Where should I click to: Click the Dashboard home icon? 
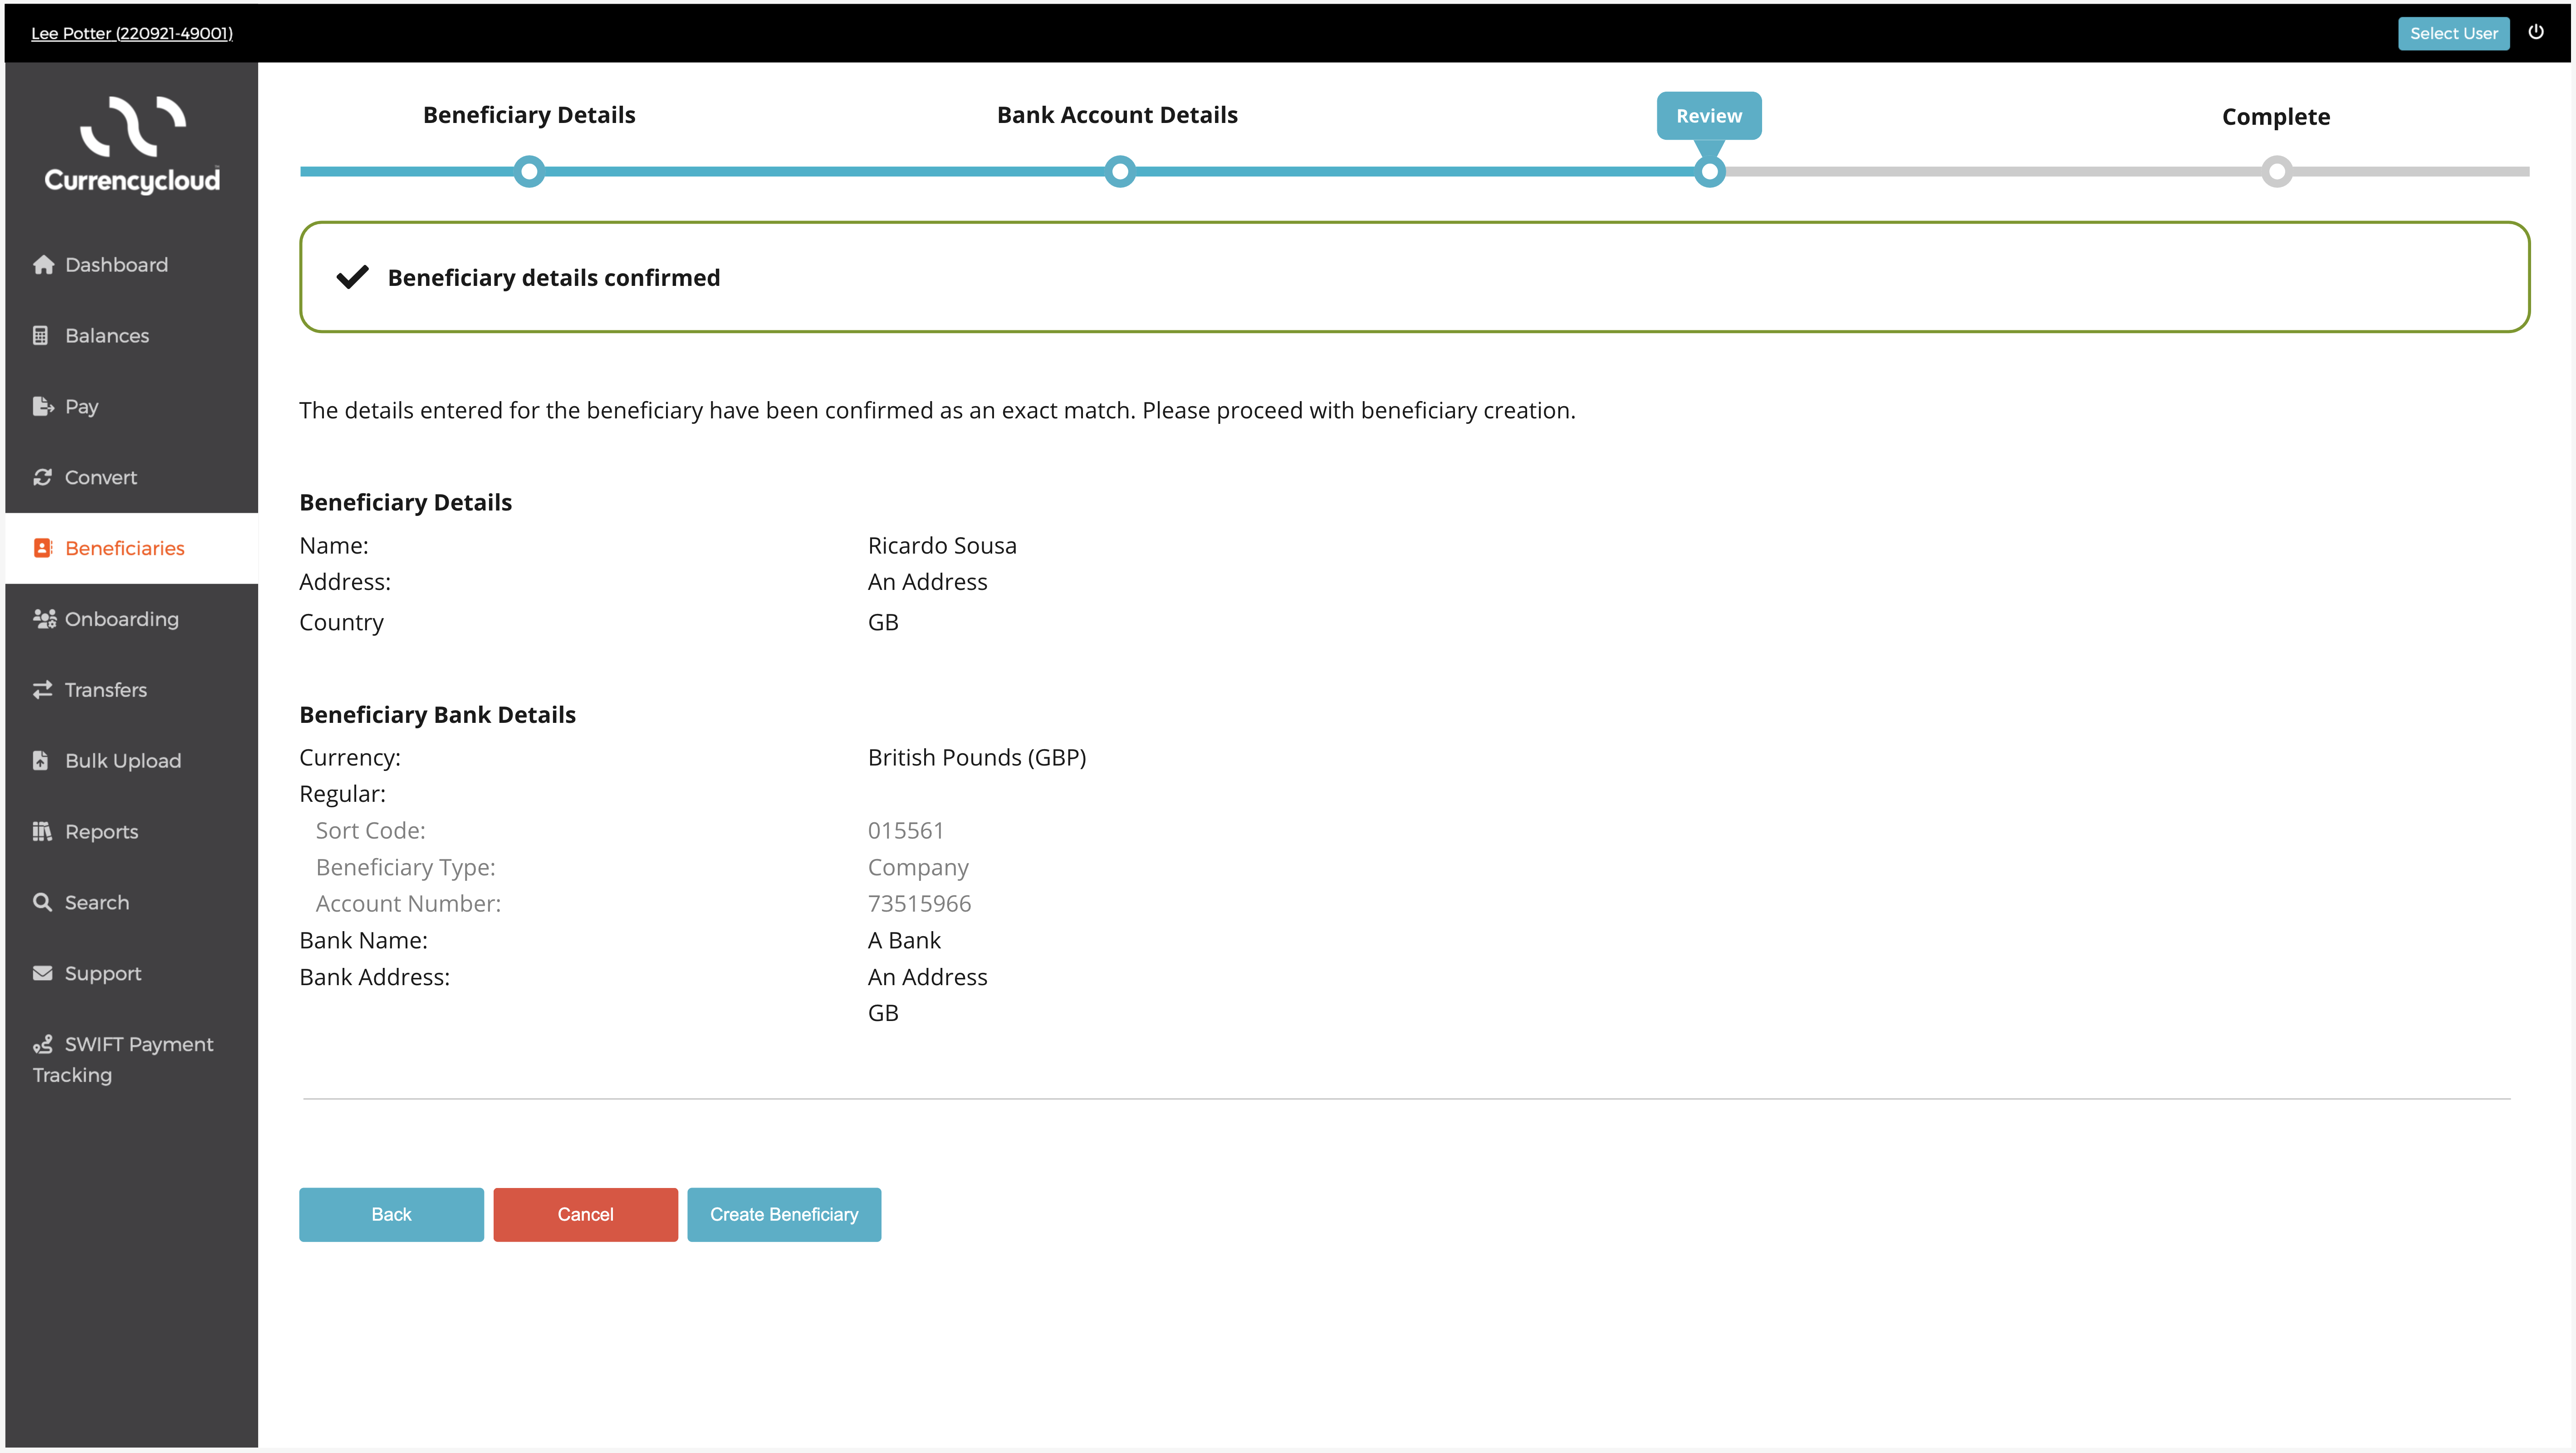point(43,265)
